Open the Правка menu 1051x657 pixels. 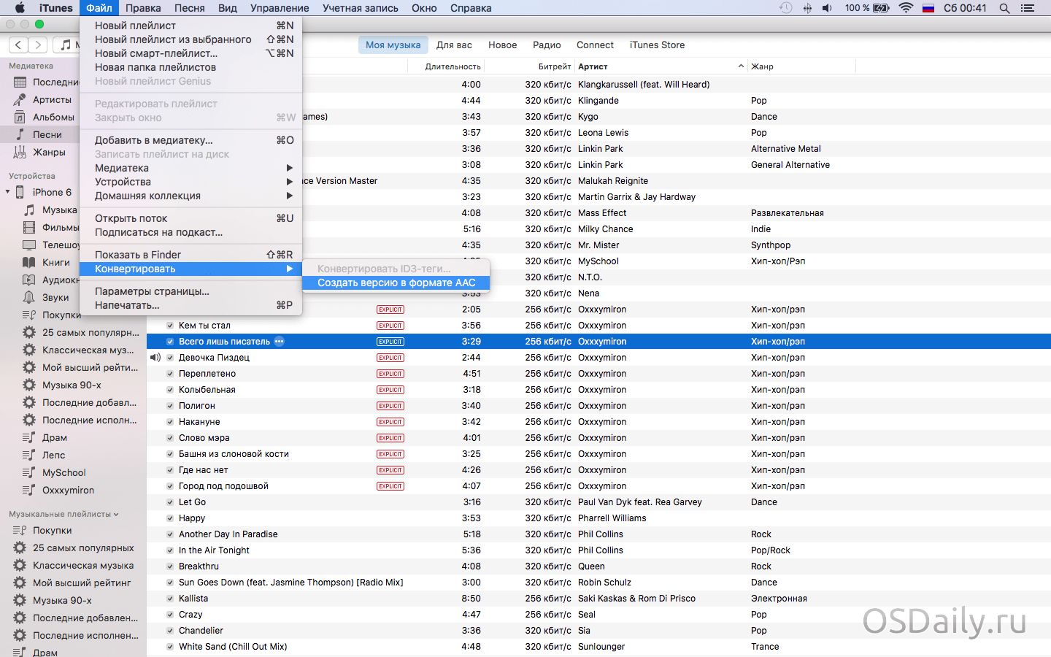[143, 8]
